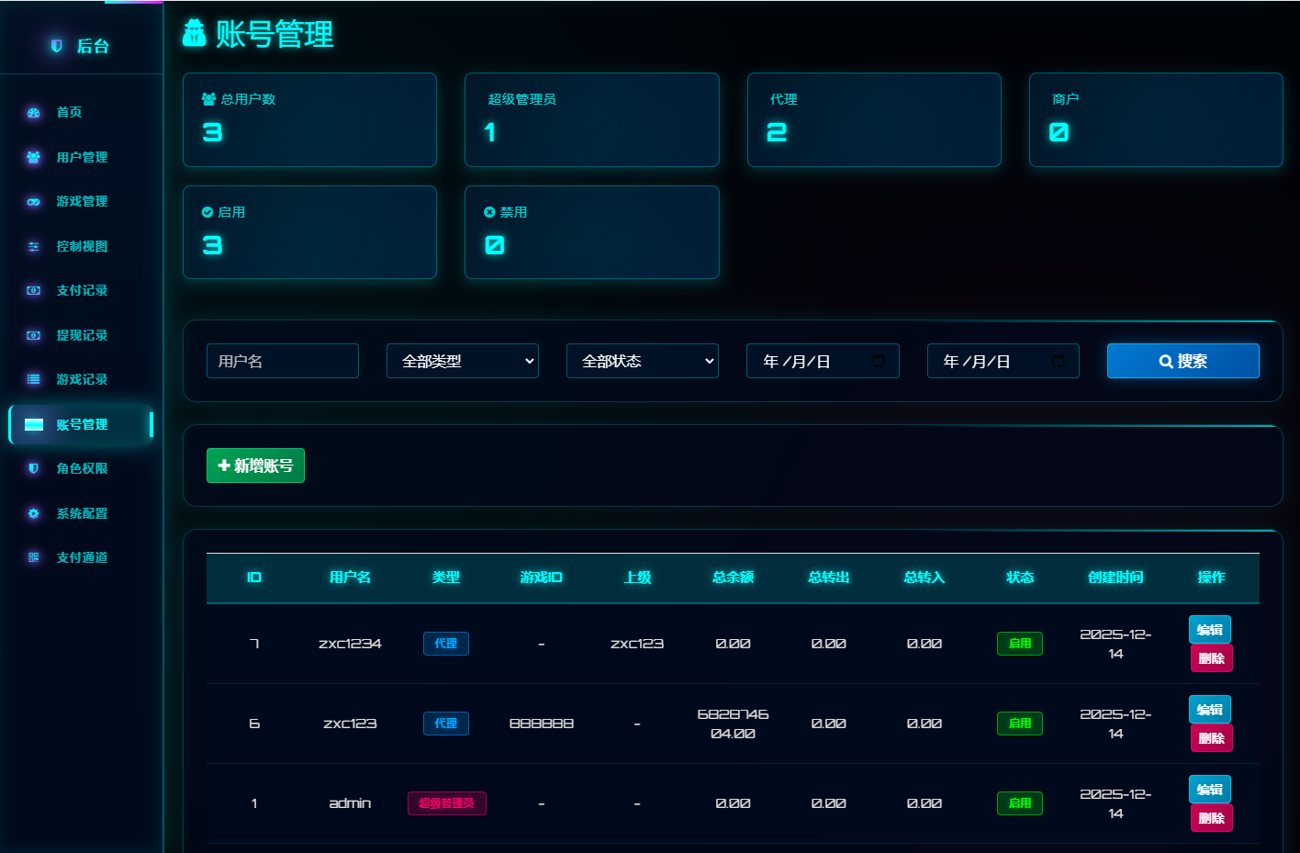
Task: Open 支付通道 menu item
Action: coord(81,557)
